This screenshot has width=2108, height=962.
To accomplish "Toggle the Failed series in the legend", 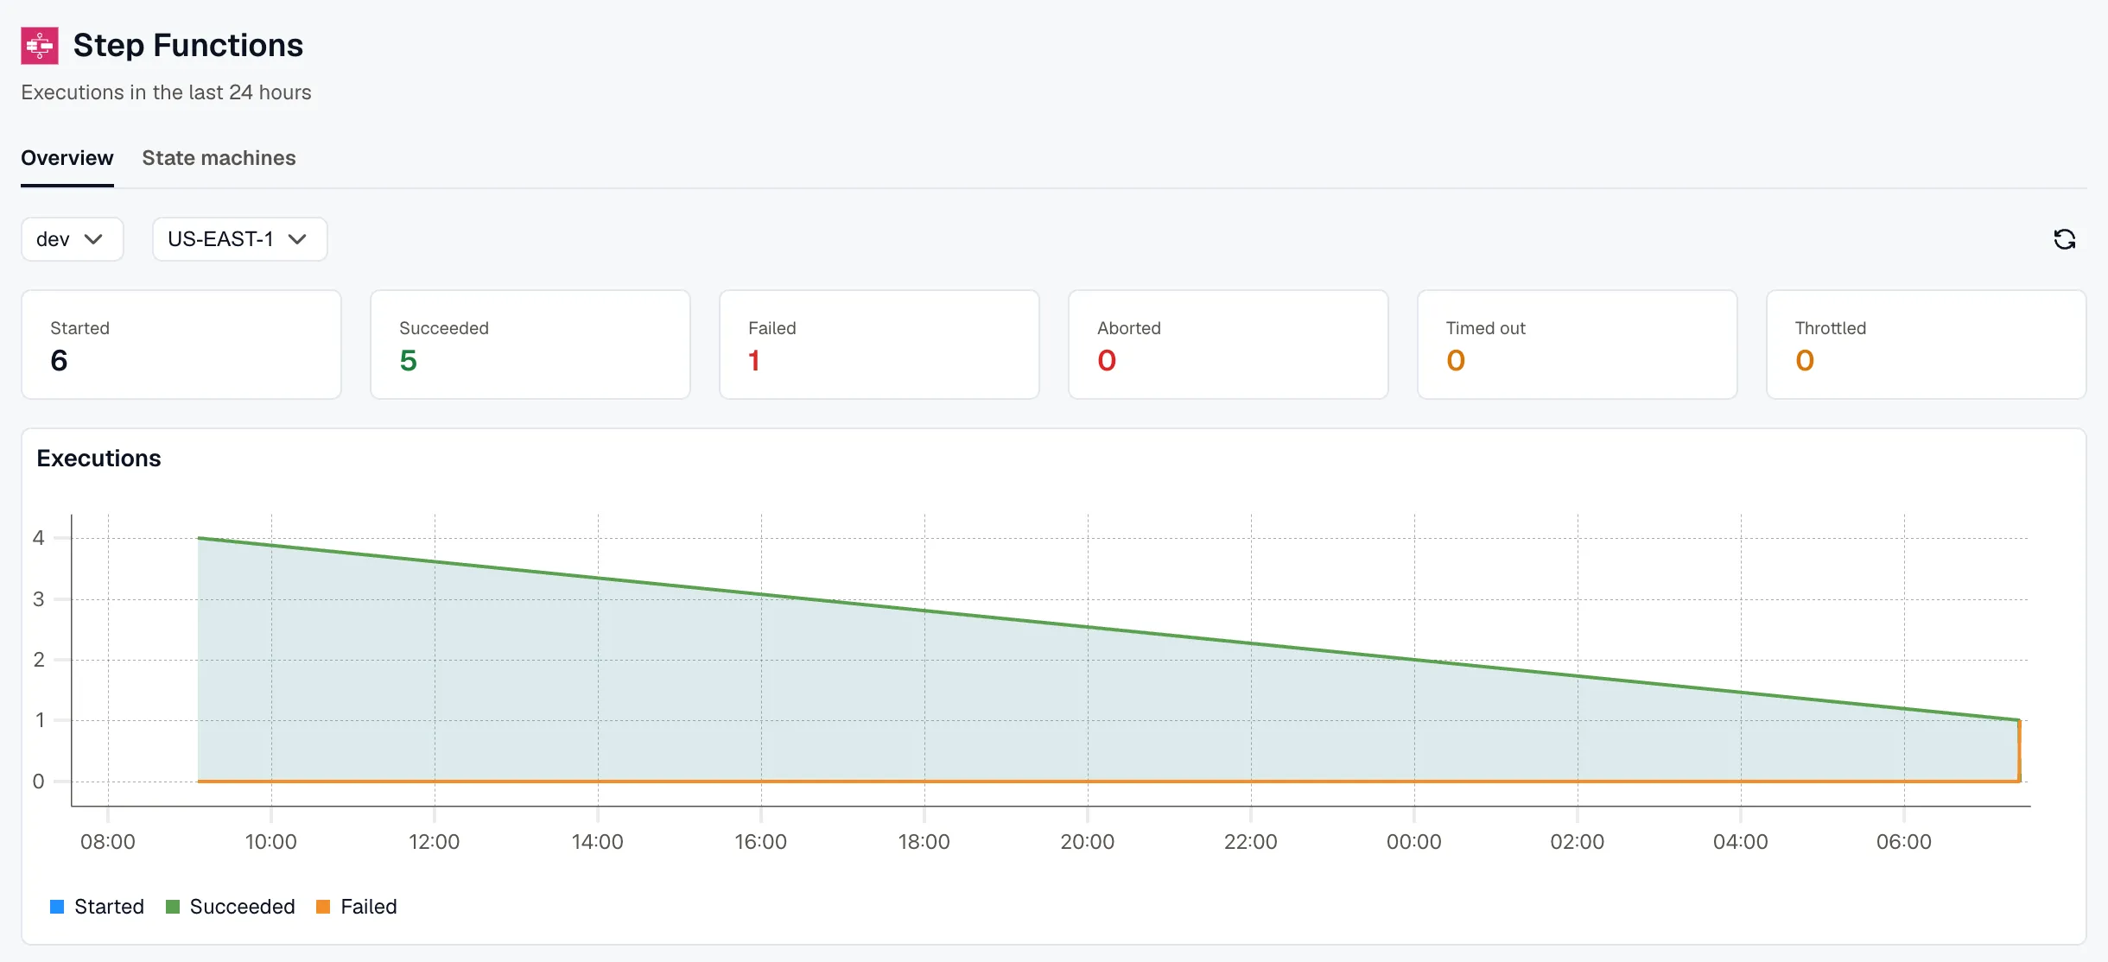I will point(357,907).
